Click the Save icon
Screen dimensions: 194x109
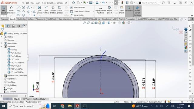(x=91, y=3)
